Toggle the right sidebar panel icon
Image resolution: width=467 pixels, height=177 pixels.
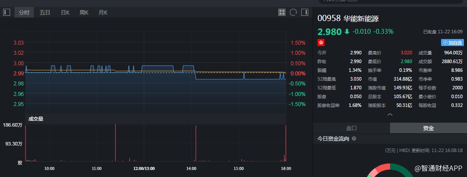[304, 12]
